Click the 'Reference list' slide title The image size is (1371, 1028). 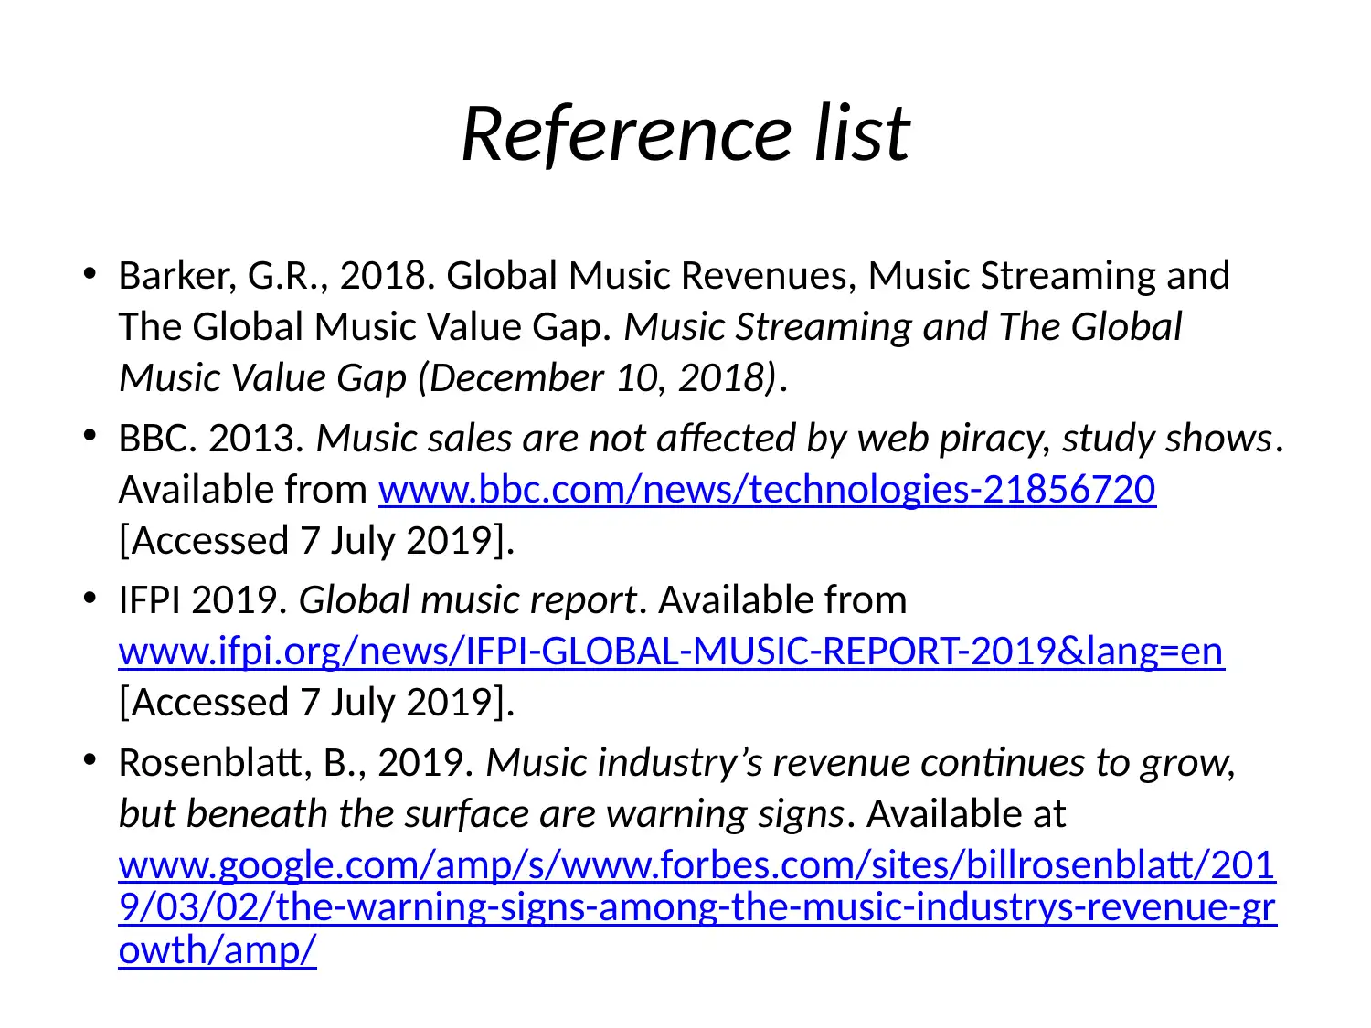[685, 134]
